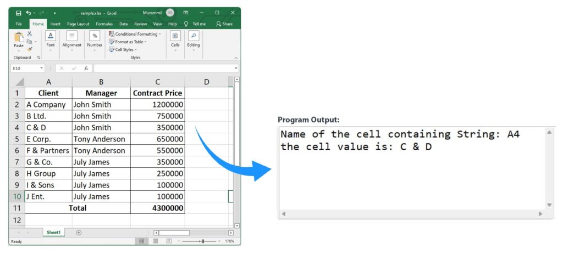Switch to Normal view in status bar

[141, 241]
